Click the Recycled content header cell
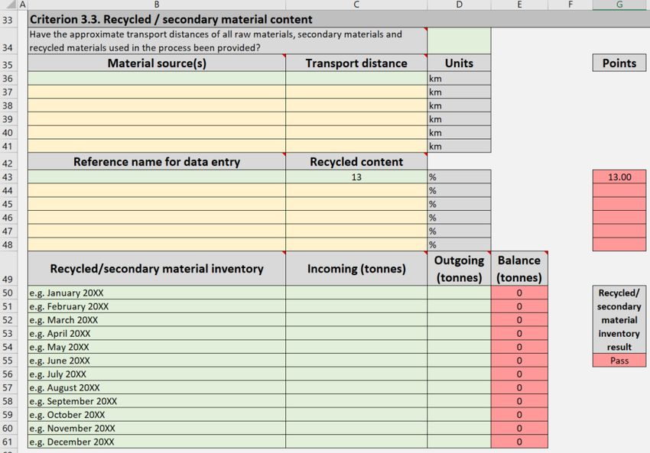Image resolution: width=650 pixels, height=453 pixels. click(x=356, y=161)
